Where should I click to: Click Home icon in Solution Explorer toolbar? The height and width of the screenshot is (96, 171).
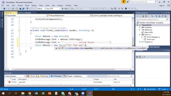[143, 16]
